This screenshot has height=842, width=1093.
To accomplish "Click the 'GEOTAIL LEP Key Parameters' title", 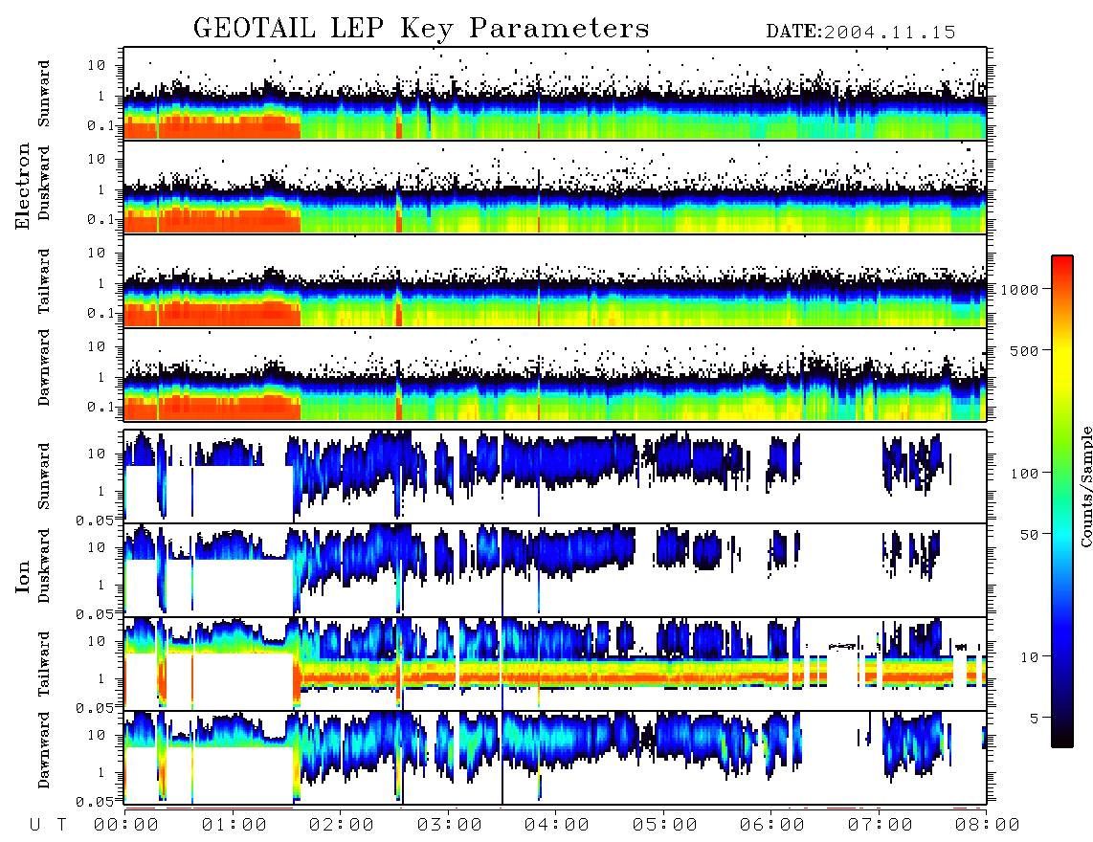I will (421, 29).
